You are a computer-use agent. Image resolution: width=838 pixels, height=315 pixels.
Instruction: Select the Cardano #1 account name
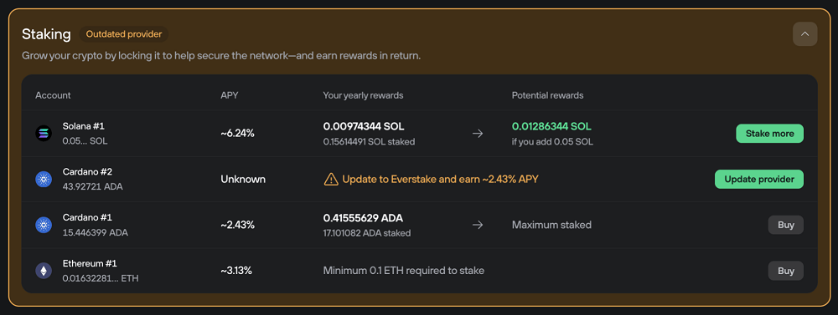click(86, 217)
